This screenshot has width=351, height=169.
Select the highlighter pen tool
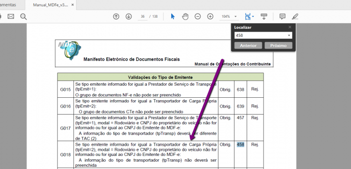click(295, 16)
